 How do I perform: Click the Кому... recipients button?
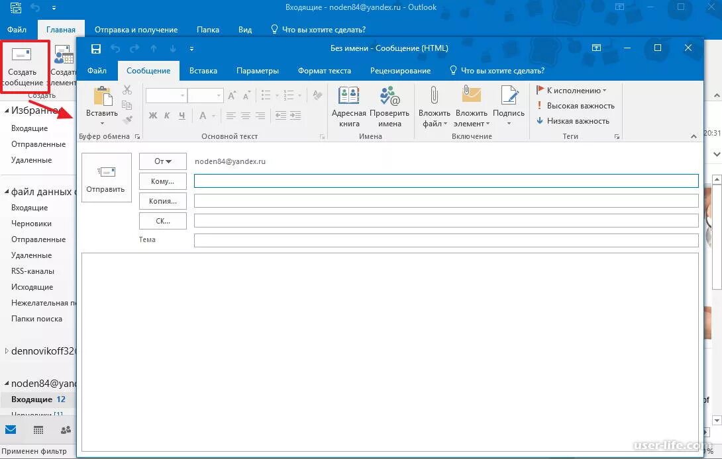tap(163, 181)
